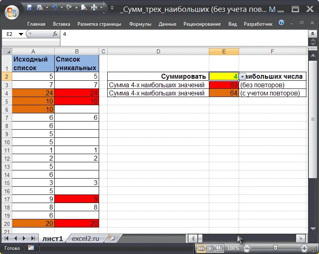319x254 pixels.
Task: Click the Redo arrow icon
Action: [69, 7]
